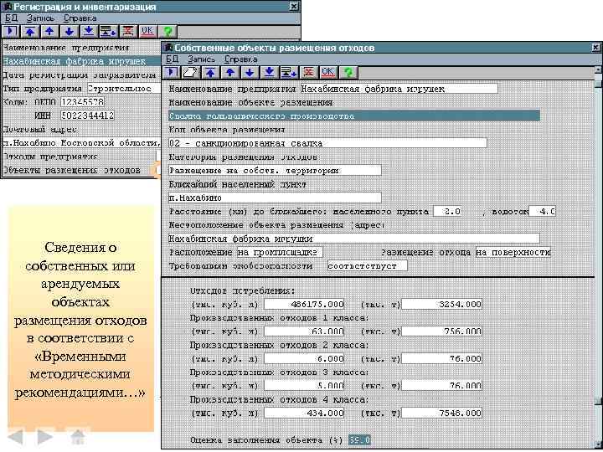Click delete record icon in Регистрация window
Screen dimensions: 603x452
(128, 31)
